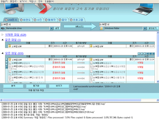
Task: Click the square button in the table's left strip
Action: click(7, 67)
